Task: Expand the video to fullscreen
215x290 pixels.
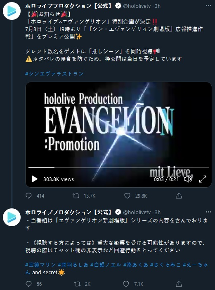Action: coord(203,179)
